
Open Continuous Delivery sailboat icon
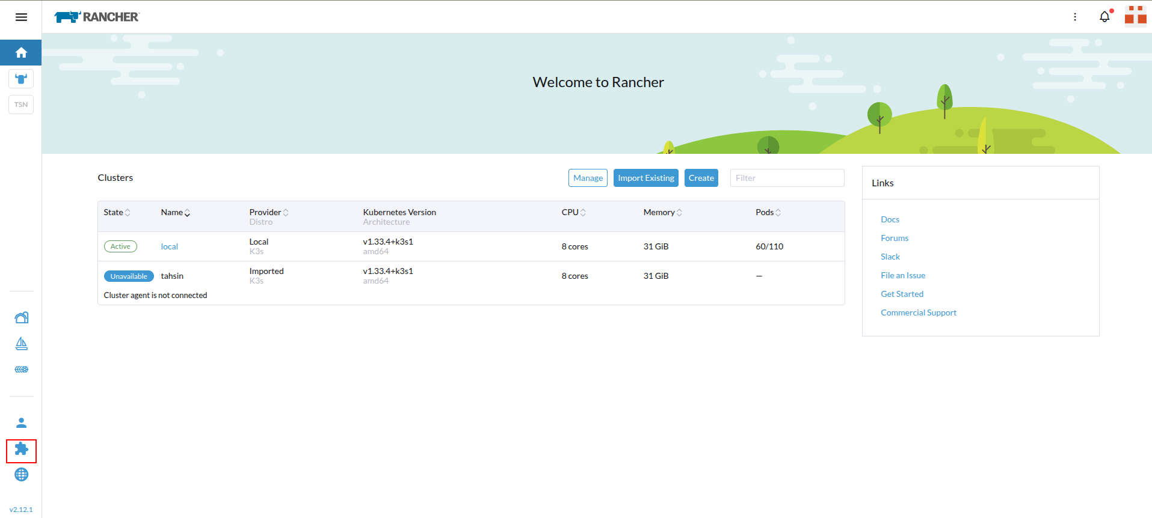21,343
